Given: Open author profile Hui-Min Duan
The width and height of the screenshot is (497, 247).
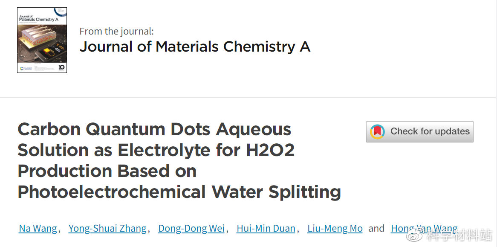Looking at the screenshot, I should pos(266,228).
